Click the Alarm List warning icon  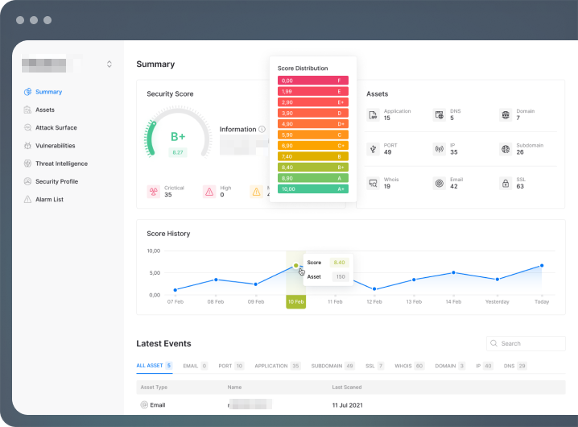(27, 199)
